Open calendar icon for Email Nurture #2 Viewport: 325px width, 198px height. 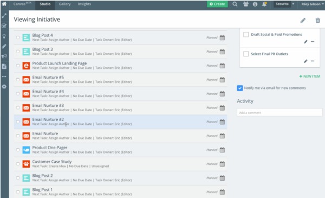point(222,122)
